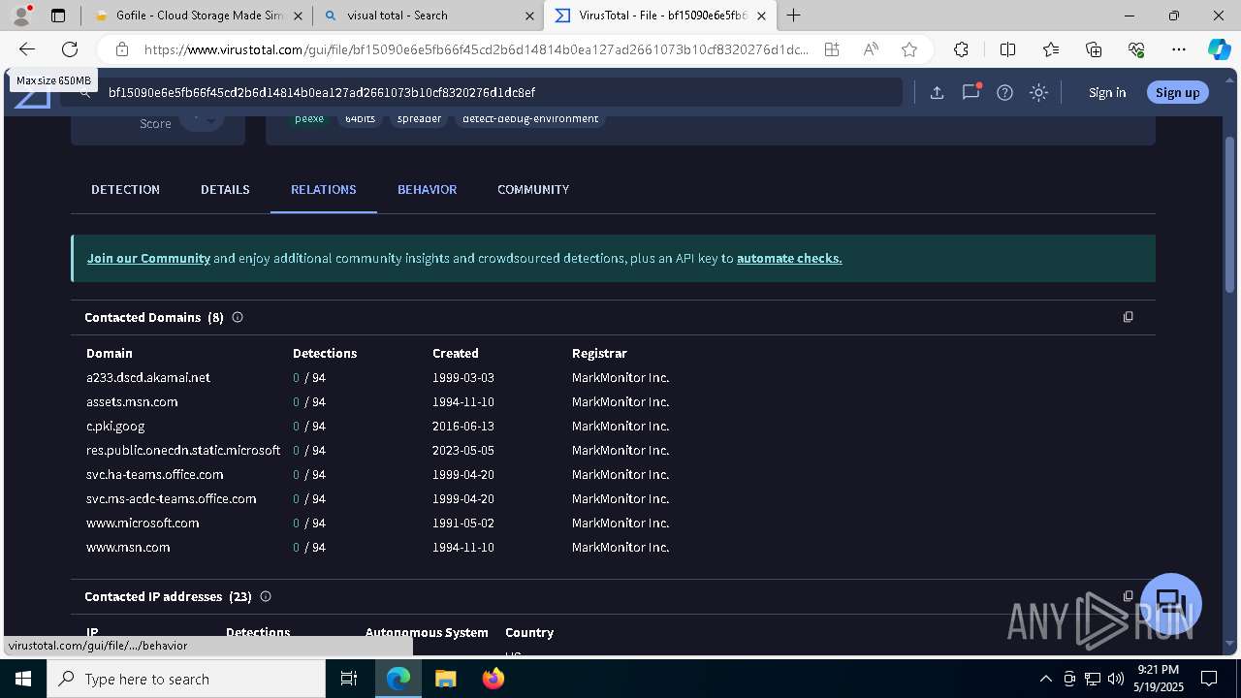This screenshot has height=698, width=1241.
Task: Open a new browser tab
Action: [x=793, y=16]
